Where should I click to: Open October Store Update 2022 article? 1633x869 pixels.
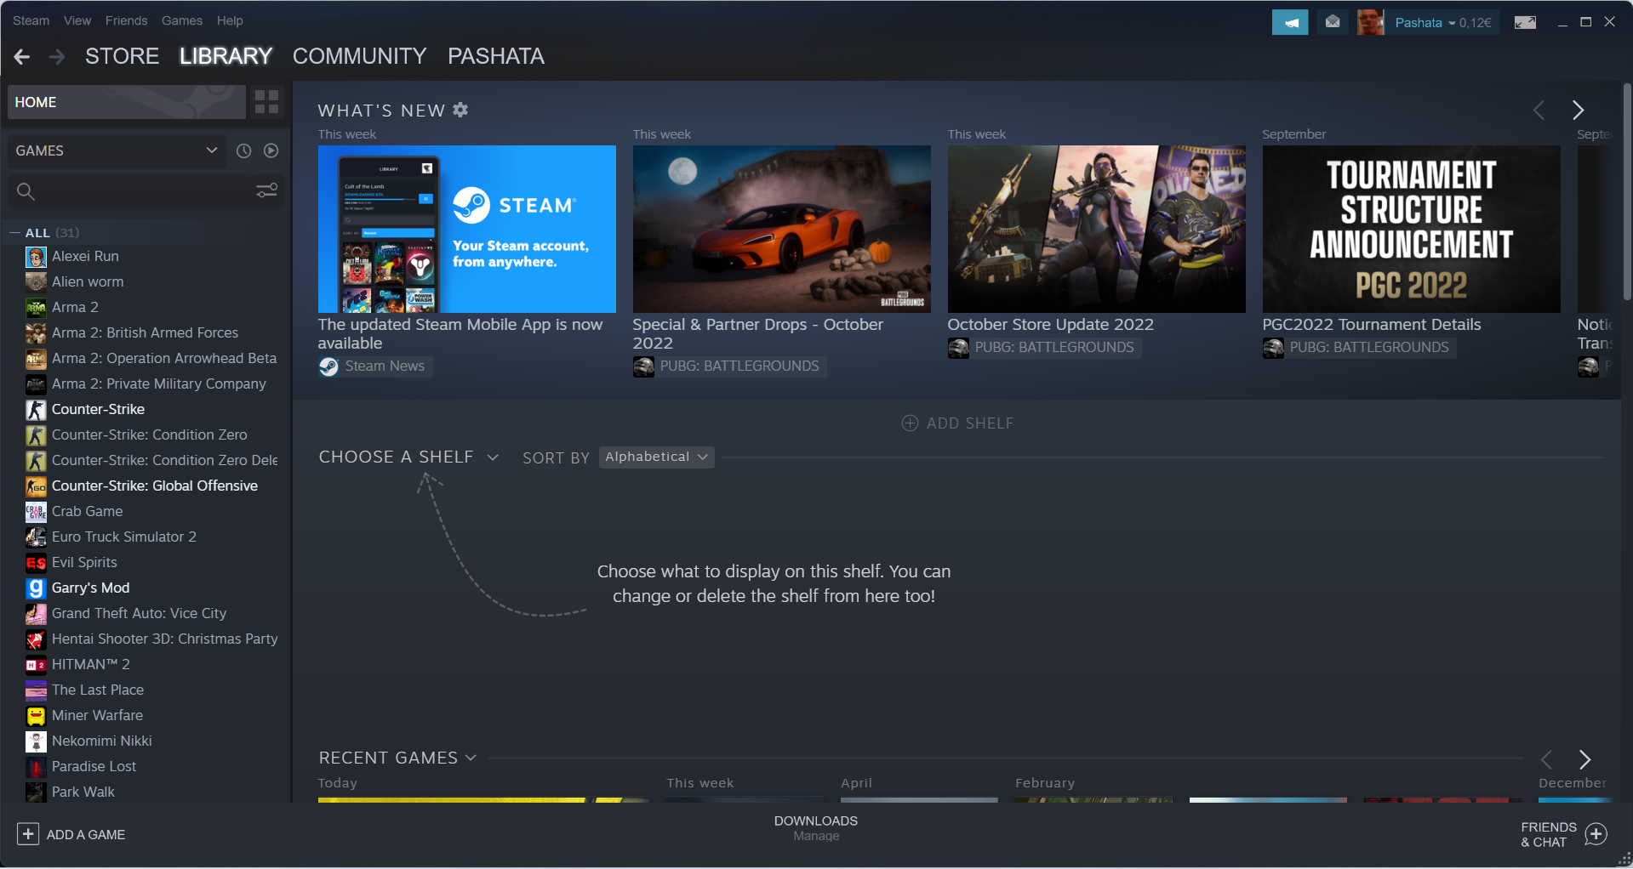pyautogui.click(x=1050, y=324)
